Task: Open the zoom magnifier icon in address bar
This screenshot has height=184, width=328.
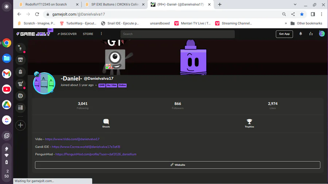Action: tap(284, 14)
